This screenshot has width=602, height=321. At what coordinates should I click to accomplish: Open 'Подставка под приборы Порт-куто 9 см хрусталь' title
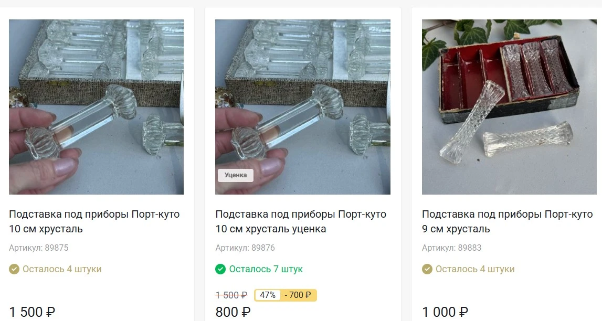tap(507, 221)
